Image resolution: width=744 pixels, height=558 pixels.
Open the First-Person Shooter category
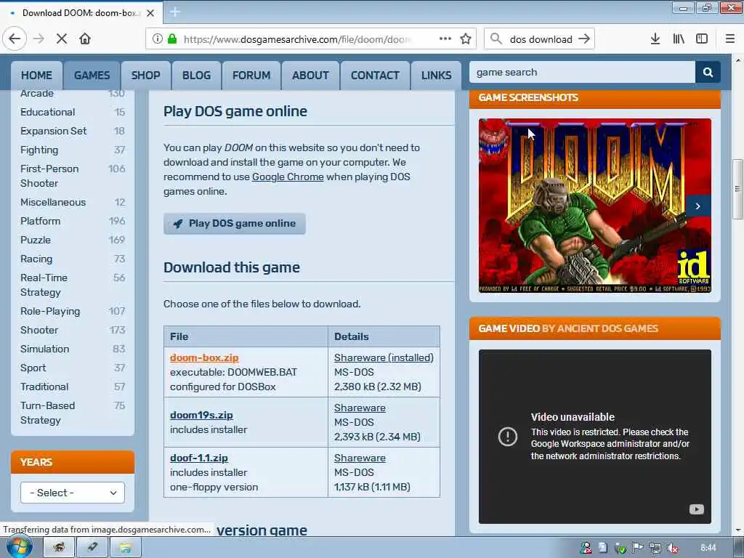click(49, 176)
